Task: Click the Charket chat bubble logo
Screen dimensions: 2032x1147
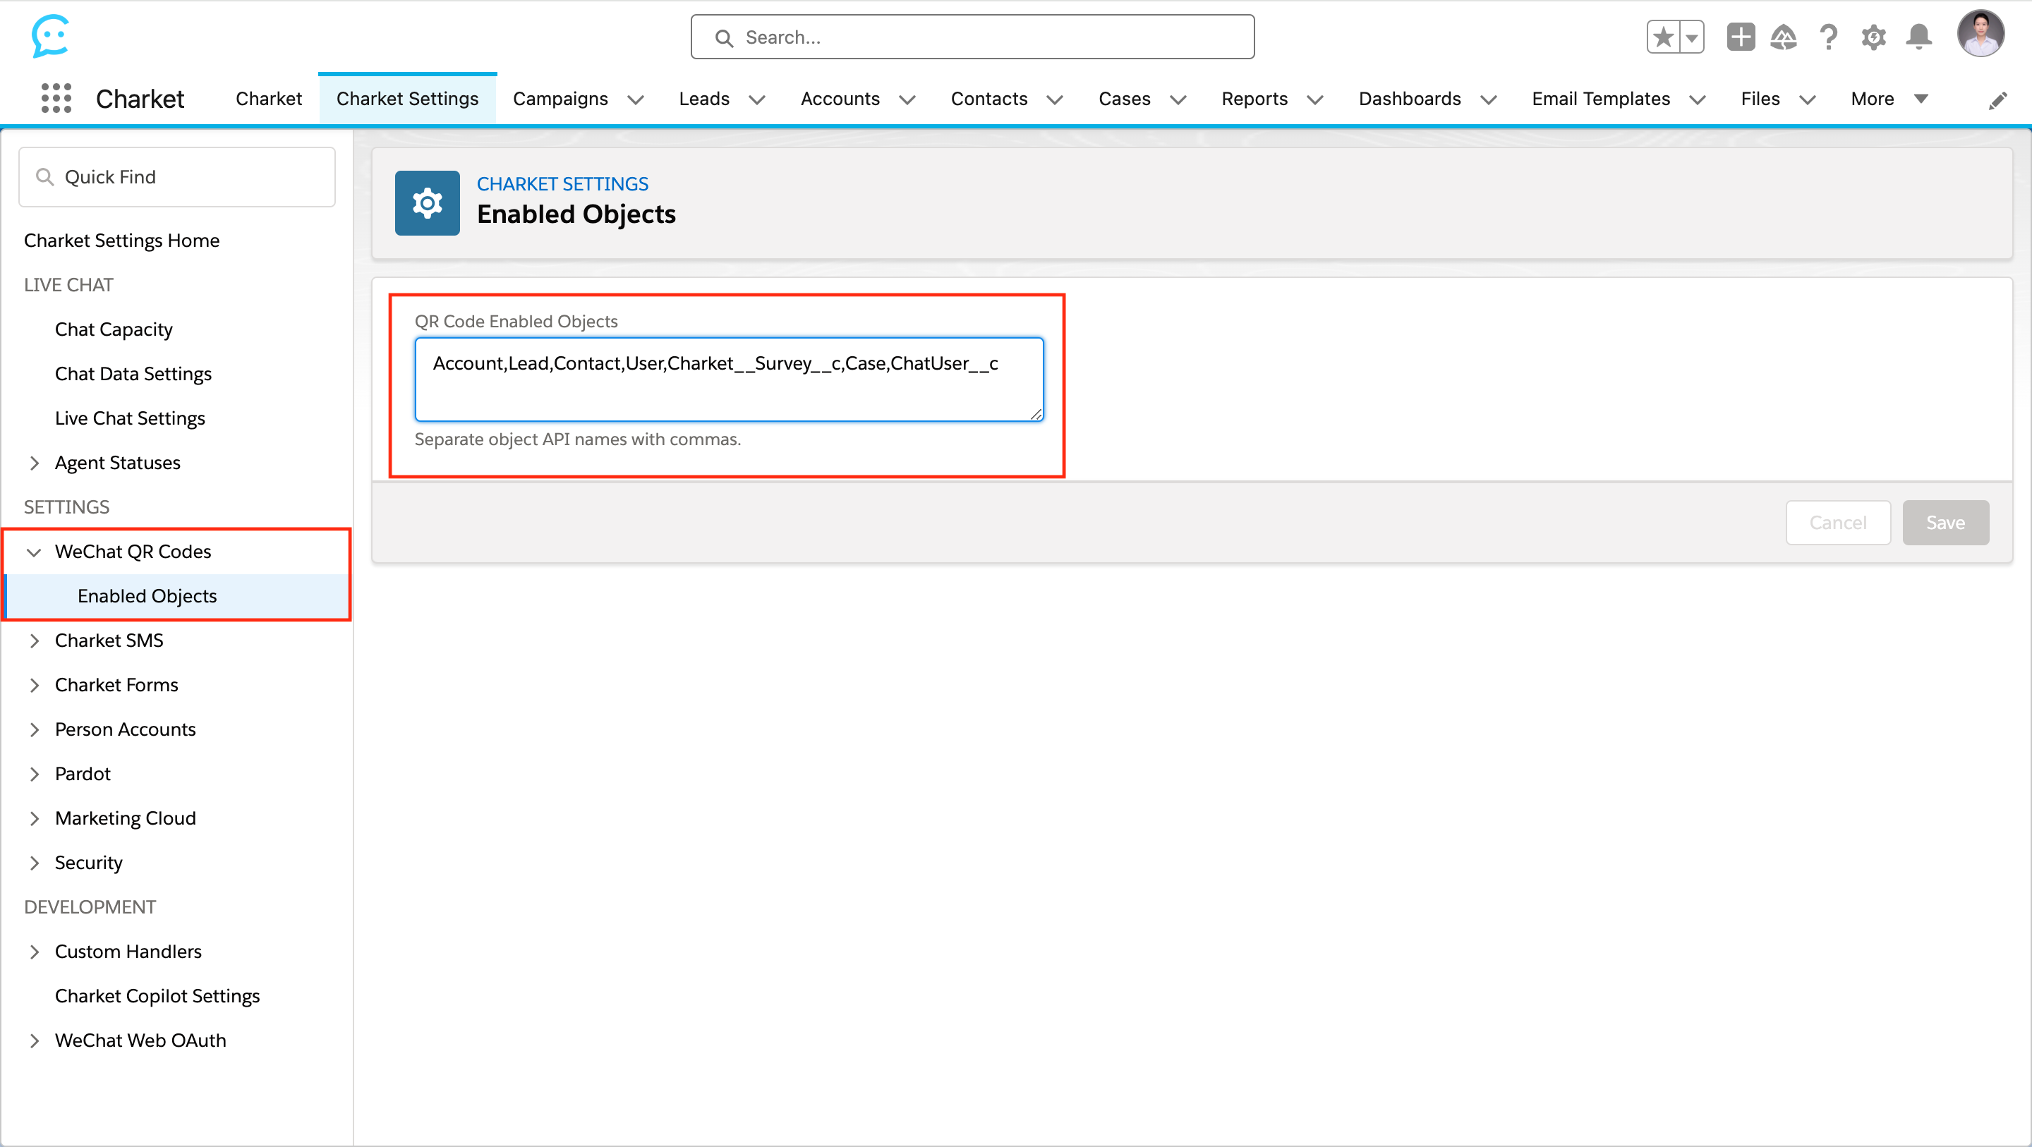Action: tap(51, 36)
